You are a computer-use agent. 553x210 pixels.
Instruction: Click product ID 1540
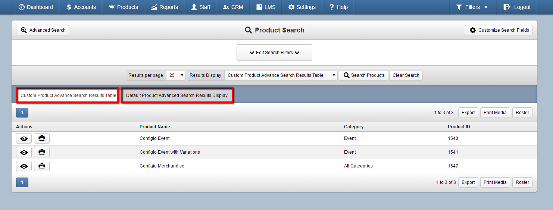pos(453,138)
